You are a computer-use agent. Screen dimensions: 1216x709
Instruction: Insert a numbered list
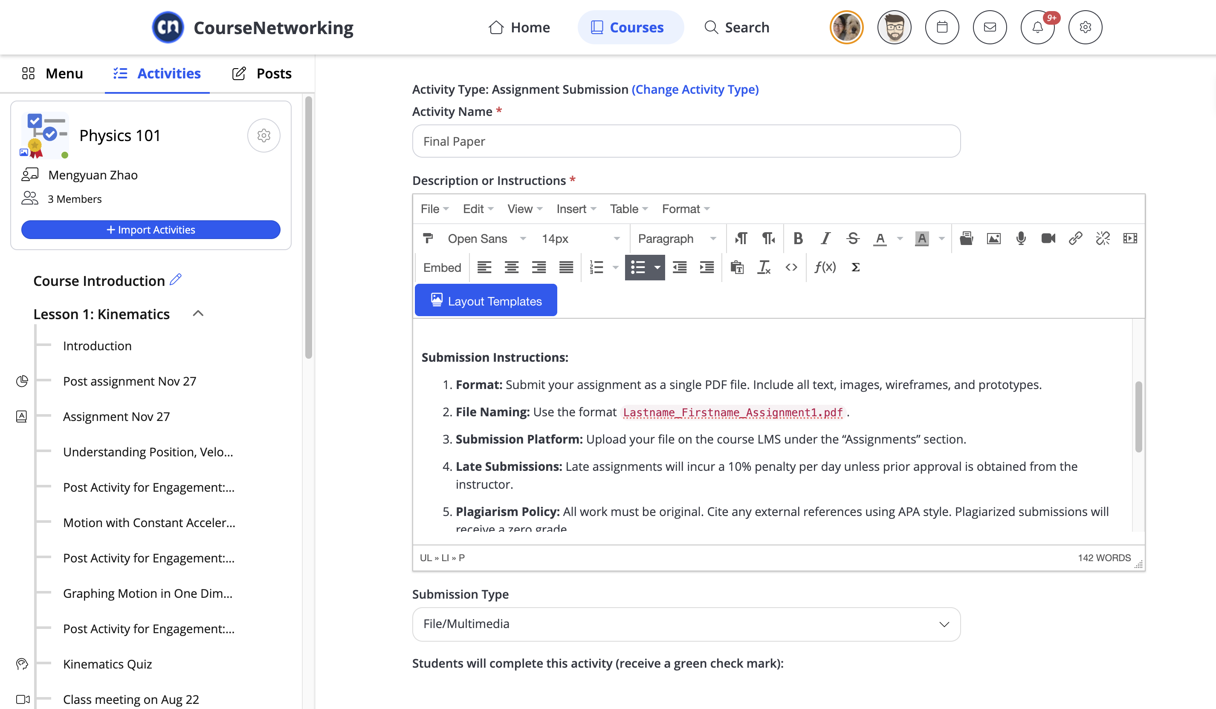click(x=596, y=267)
